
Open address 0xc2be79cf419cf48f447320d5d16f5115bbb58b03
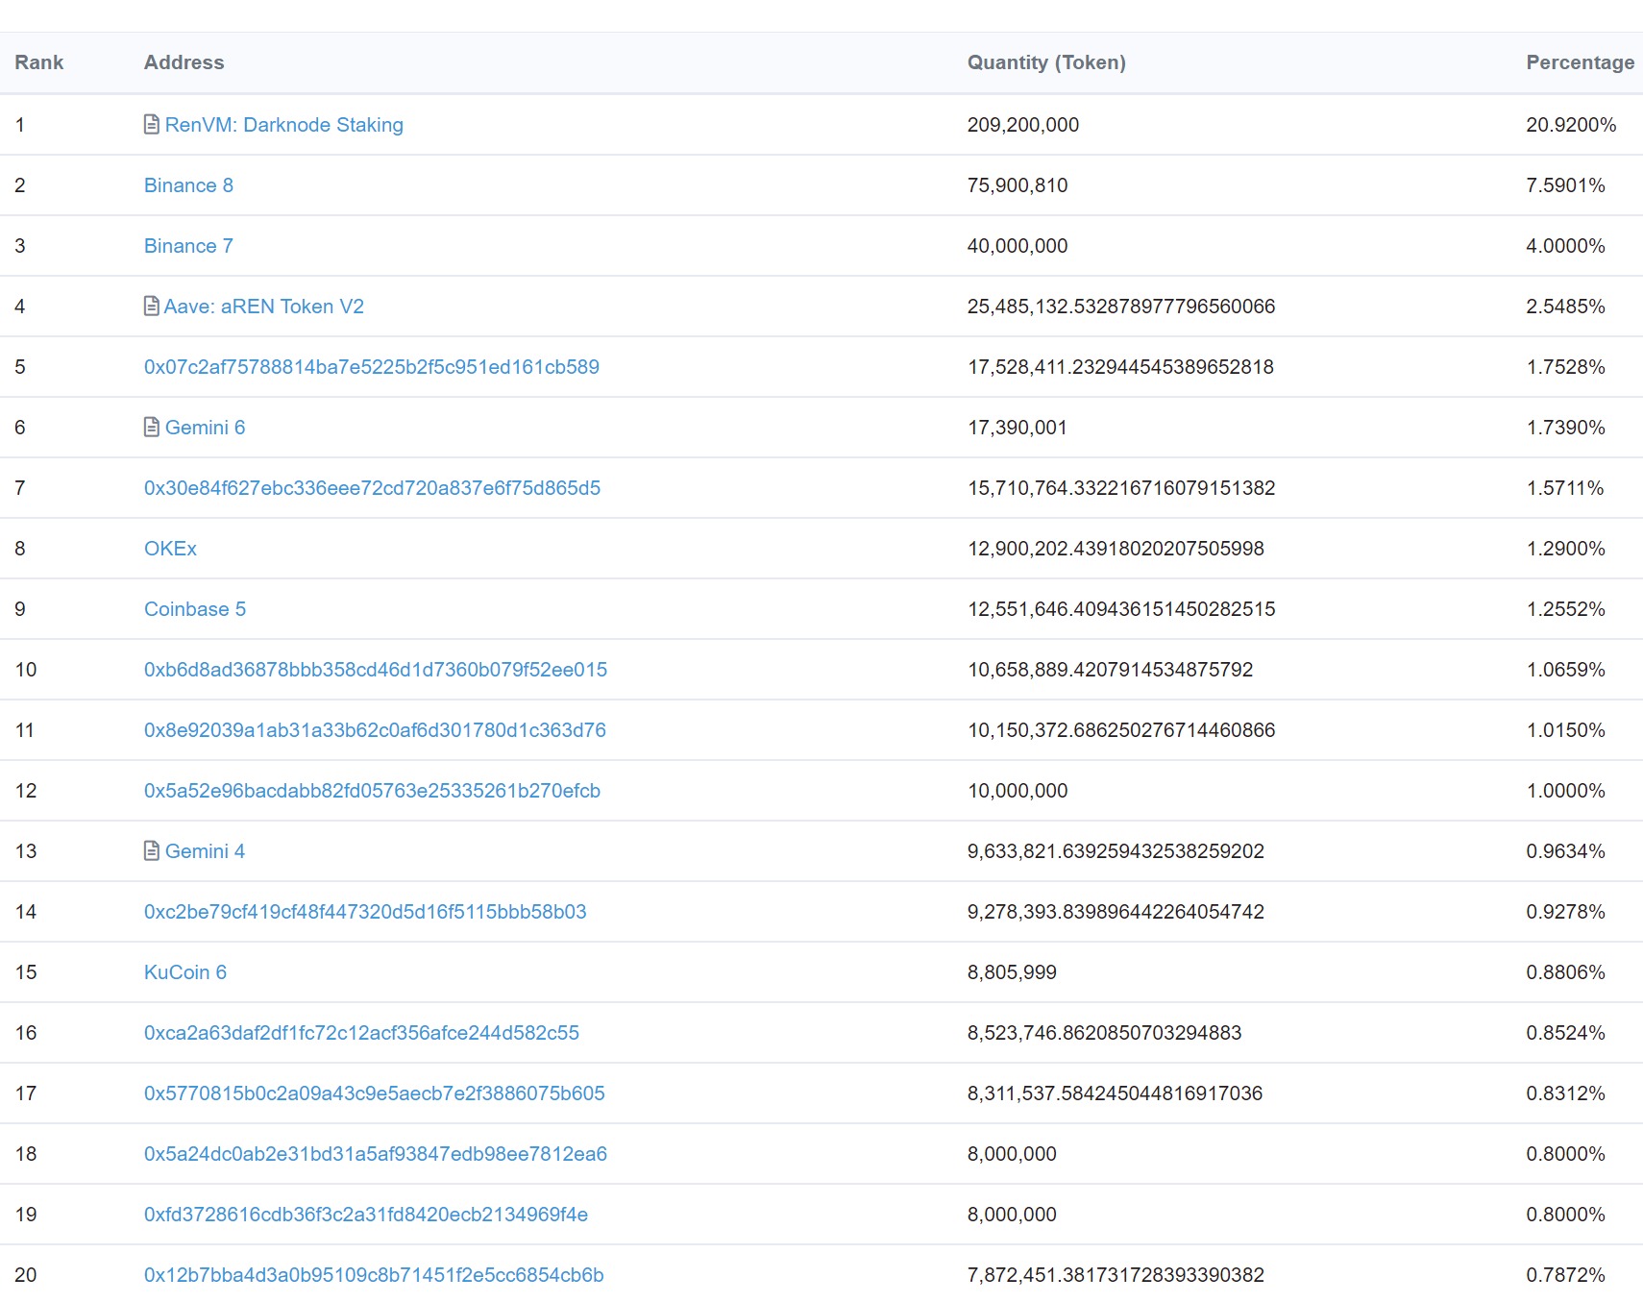tap(365, 912)
